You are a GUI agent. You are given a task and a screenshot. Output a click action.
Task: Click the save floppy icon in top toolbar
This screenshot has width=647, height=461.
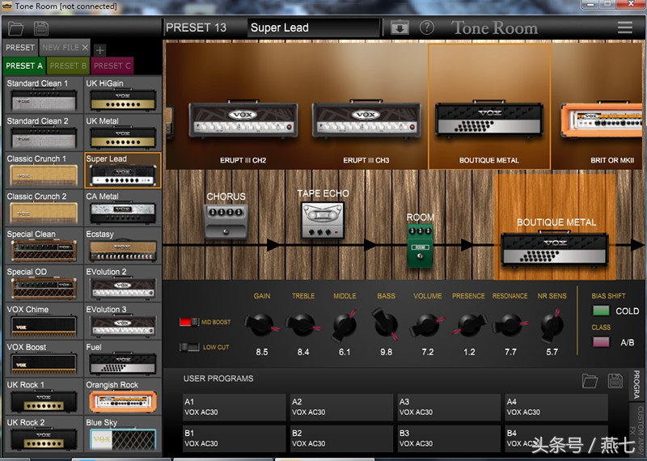41,28
